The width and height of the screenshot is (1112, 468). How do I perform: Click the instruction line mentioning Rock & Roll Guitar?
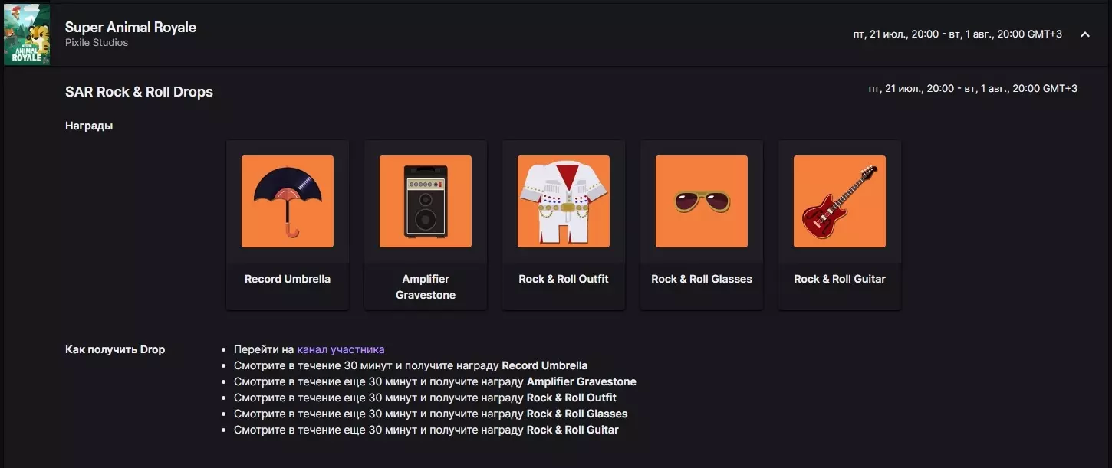point(426,430)
